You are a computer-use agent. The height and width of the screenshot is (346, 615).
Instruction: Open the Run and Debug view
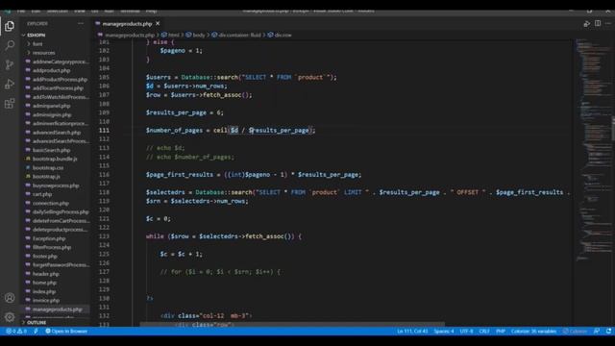pos(10,84)
